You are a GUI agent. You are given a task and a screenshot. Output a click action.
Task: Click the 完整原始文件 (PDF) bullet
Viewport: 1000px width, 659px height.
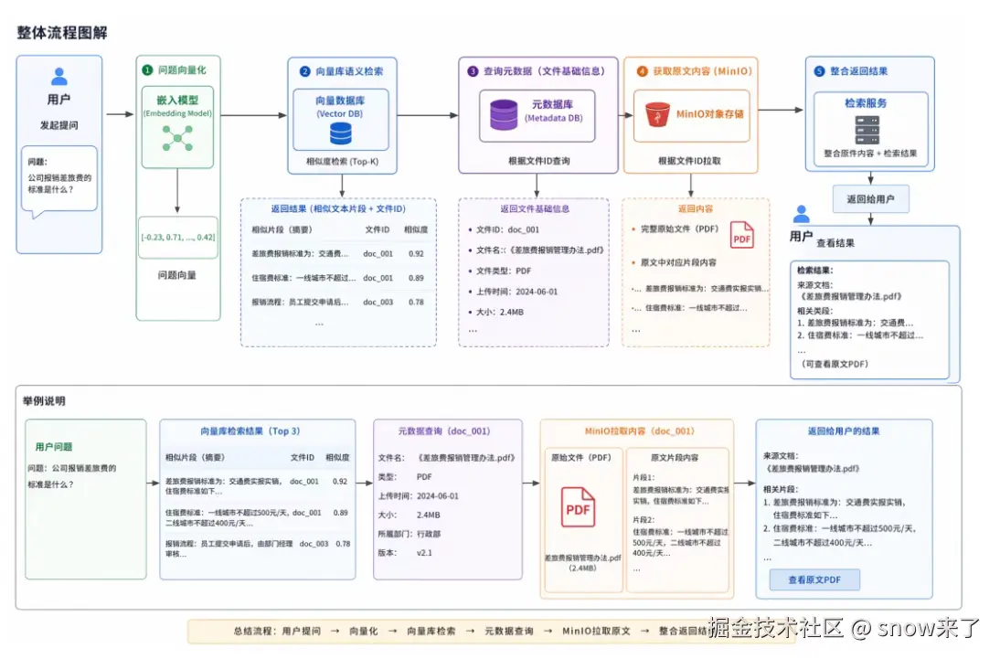[x=675, y=229]
